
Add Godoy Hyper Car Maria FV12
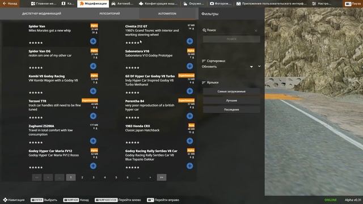pos(93,166)
